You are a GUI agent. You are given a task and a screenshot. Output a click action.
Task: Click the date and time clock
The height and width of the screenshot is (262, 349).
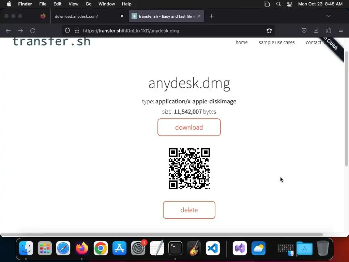[320, 4]
